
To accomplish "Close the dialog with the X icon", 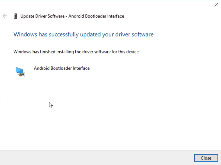I will tap(216, 5).
